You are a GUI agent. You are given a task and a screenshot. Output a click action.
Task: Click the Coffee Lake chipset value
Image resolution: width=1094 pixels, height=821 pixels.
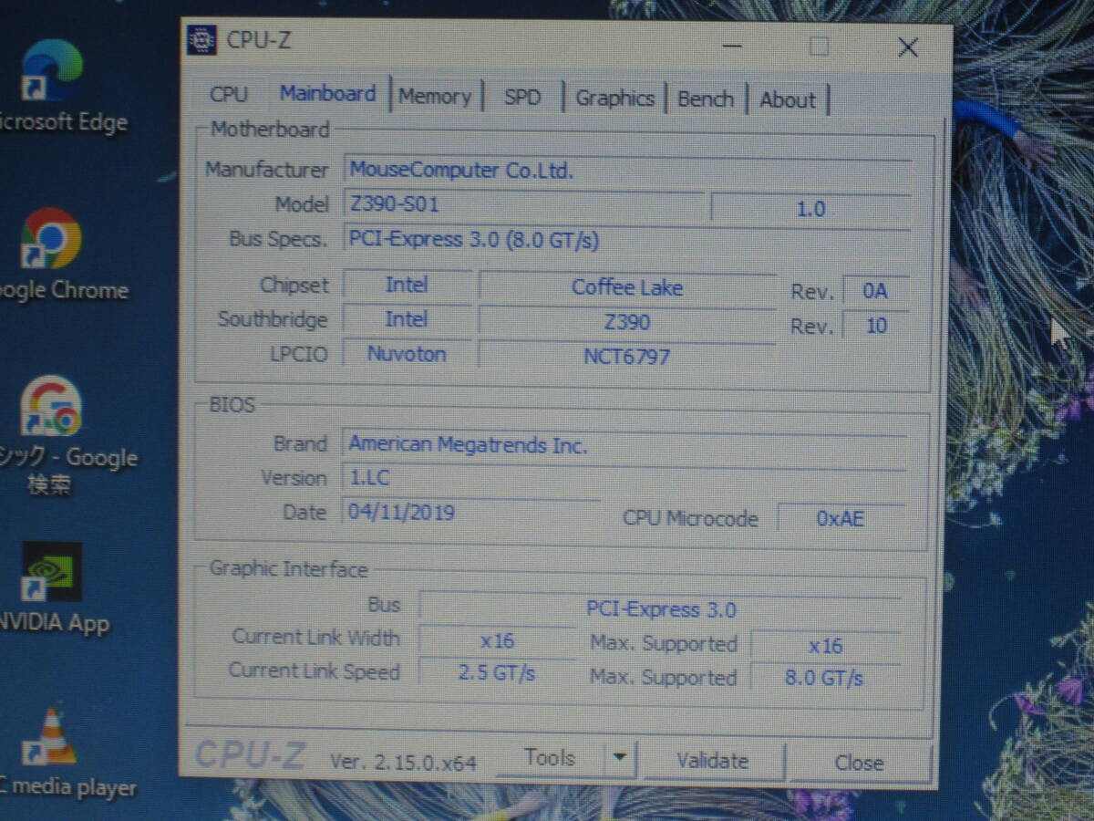[627, 287]
